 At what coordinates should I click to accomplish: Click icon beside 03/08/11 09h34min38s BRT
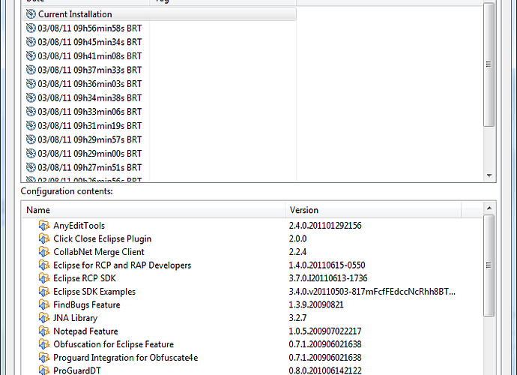coord(31,97)
